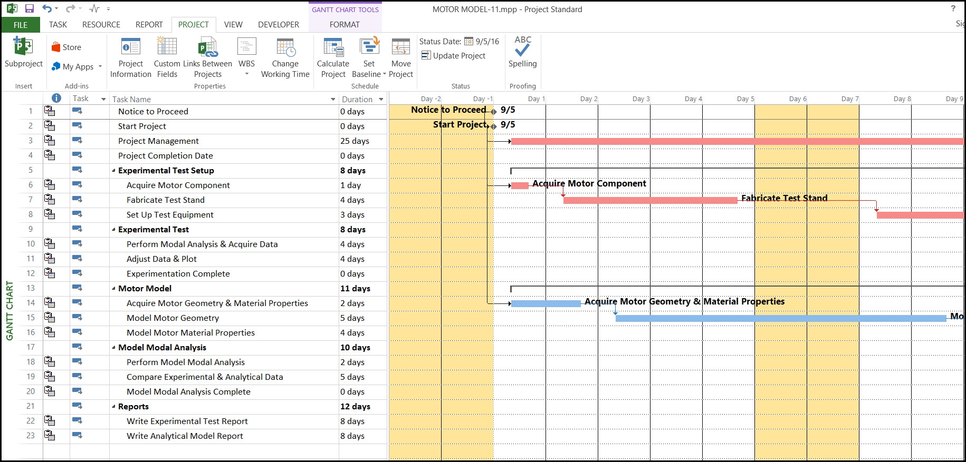The width and height of the screenshot is (966, 462).
Task: Select the 'Experimentation Complete' task name
Action: pos(178,273)
